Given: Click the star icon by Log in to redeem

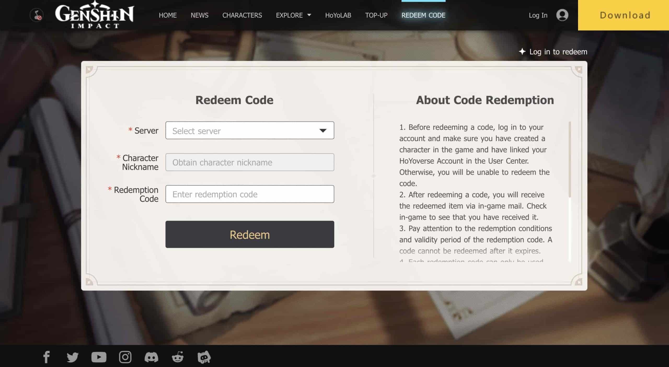Looking at the screenshot, I should 522,51.
